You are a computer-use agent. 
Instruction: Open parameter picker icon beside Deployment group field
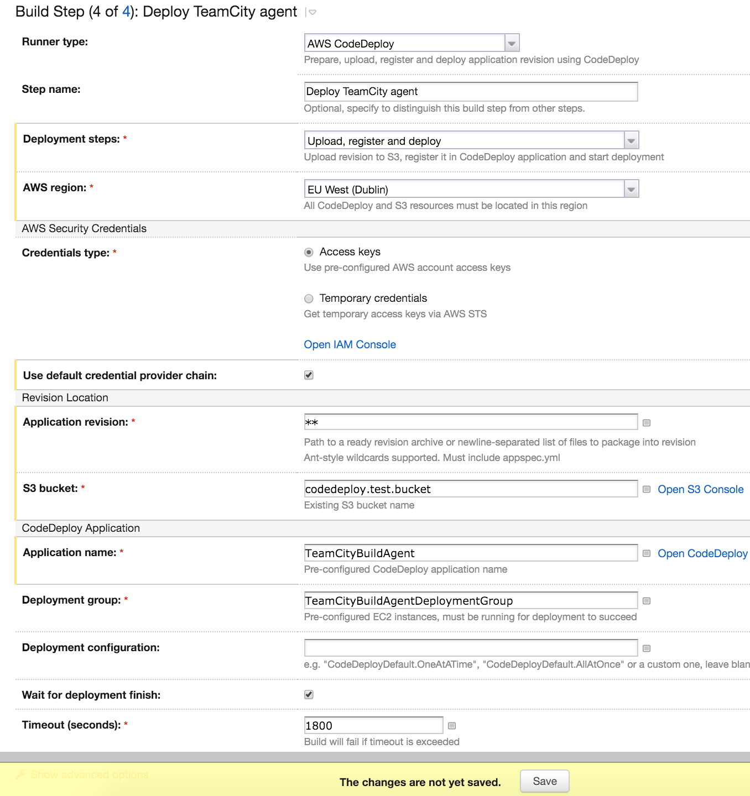[647, 601]
